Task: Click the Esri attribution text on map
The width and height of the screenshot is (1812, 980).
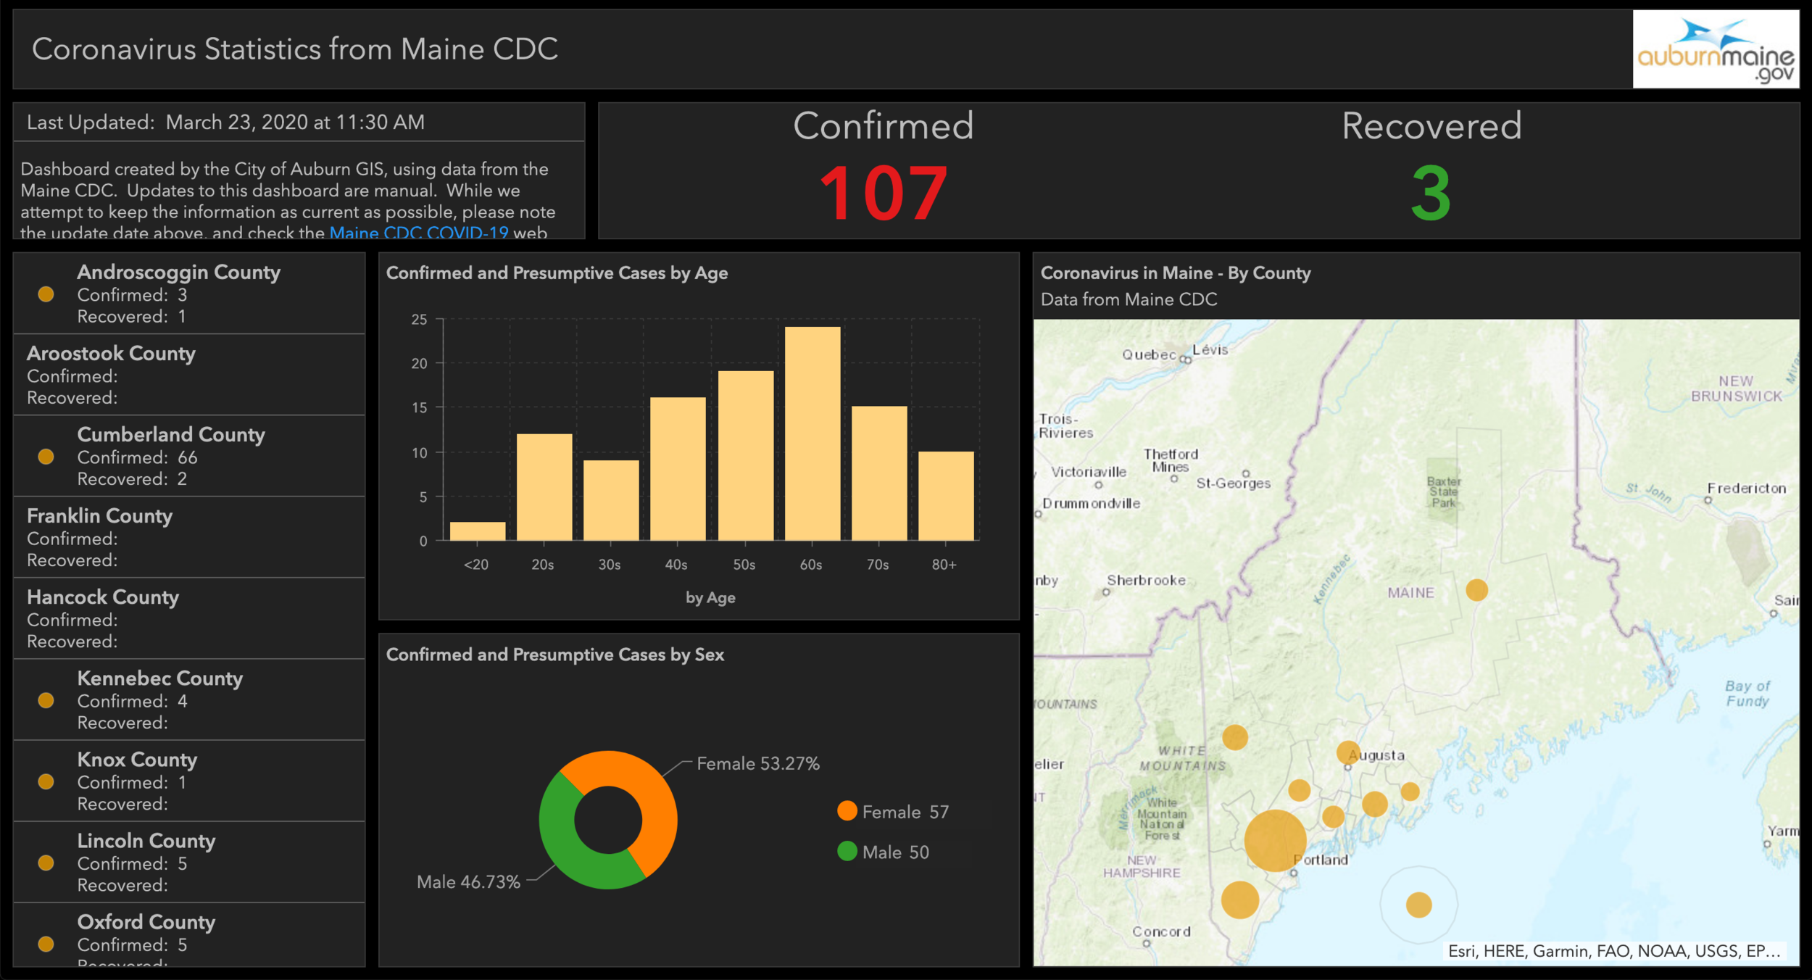Action: [1614, 951]
